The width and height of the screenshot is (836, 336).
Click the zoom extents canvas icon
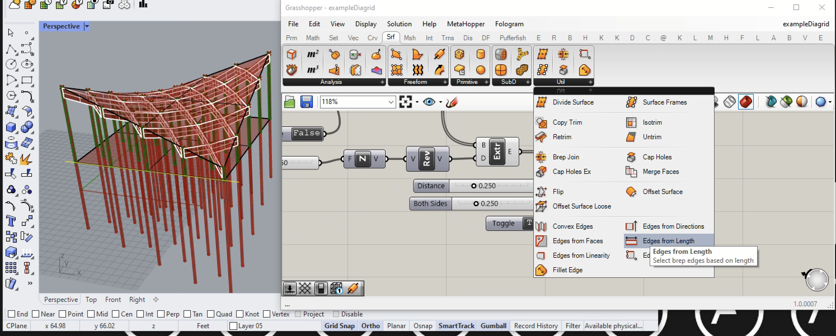point(406,102)
